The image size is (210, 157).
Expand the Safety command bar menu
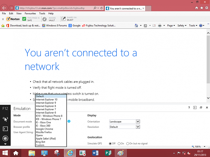[182, 26]
